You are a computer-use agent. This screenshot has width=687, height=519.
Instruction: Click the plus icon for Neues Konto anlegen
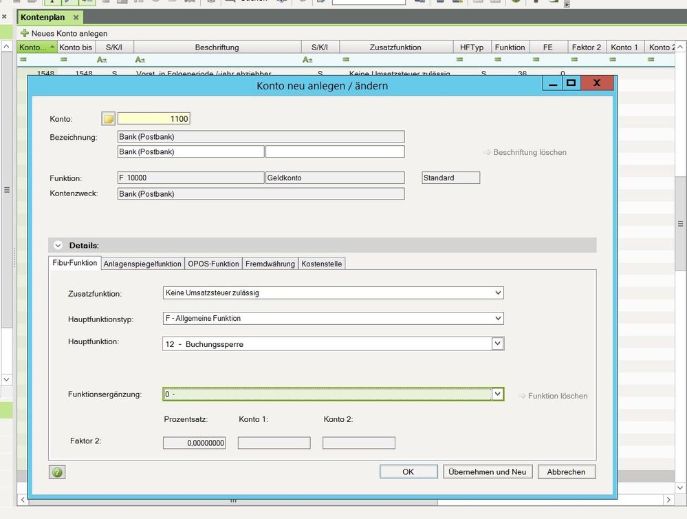(x=25, y=33)
